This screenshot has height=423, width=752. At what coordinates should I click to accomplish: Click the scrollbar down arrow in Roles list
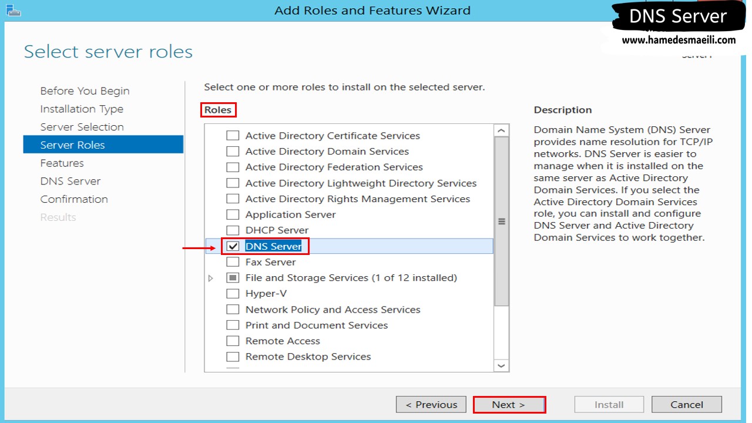(x=501, y=365)
